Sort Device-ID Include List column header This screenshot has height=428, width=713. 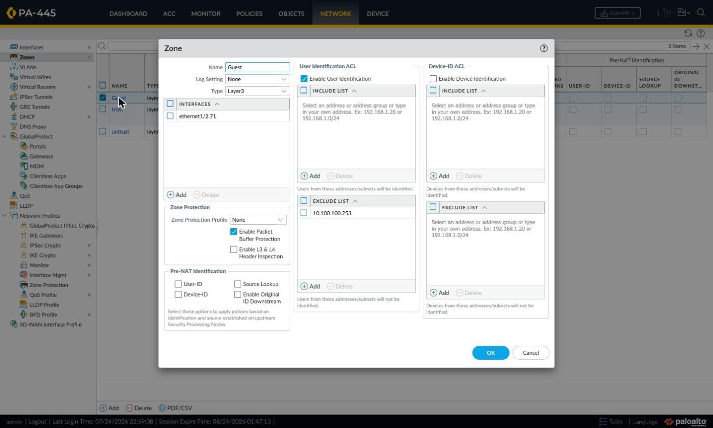459,91
